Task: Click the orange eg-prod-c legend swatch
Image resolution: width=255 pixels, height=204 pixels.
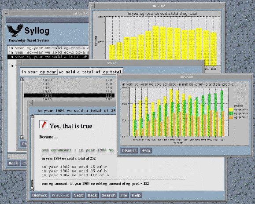Action: tap(231, 117)
